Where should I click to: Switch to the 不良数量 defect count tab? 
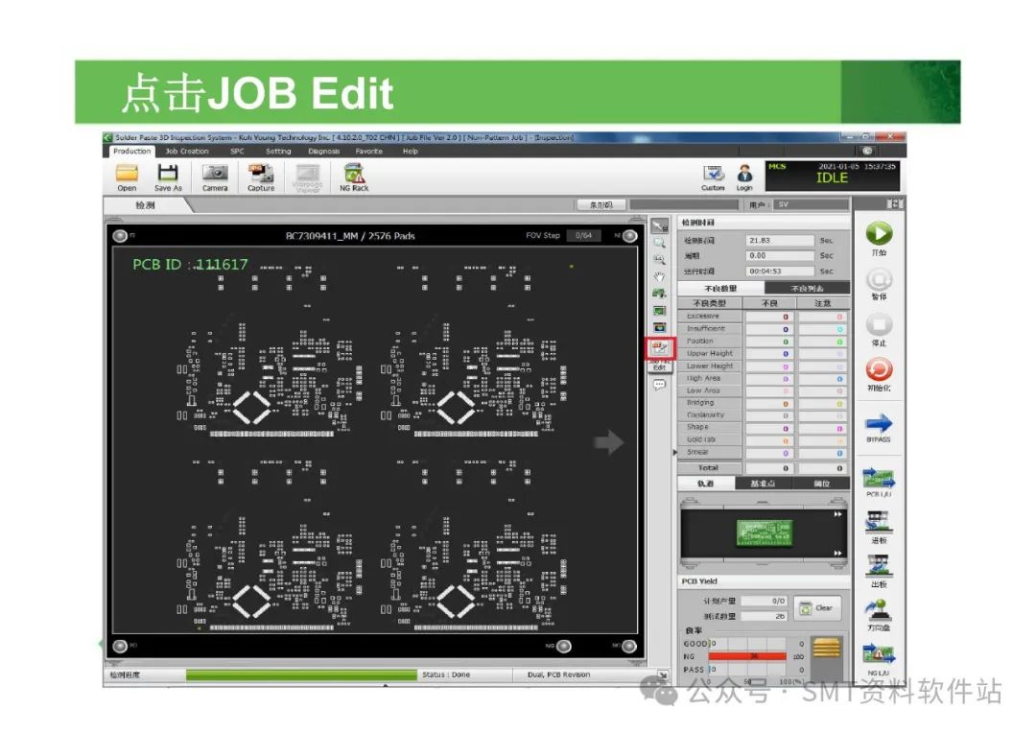720,289
